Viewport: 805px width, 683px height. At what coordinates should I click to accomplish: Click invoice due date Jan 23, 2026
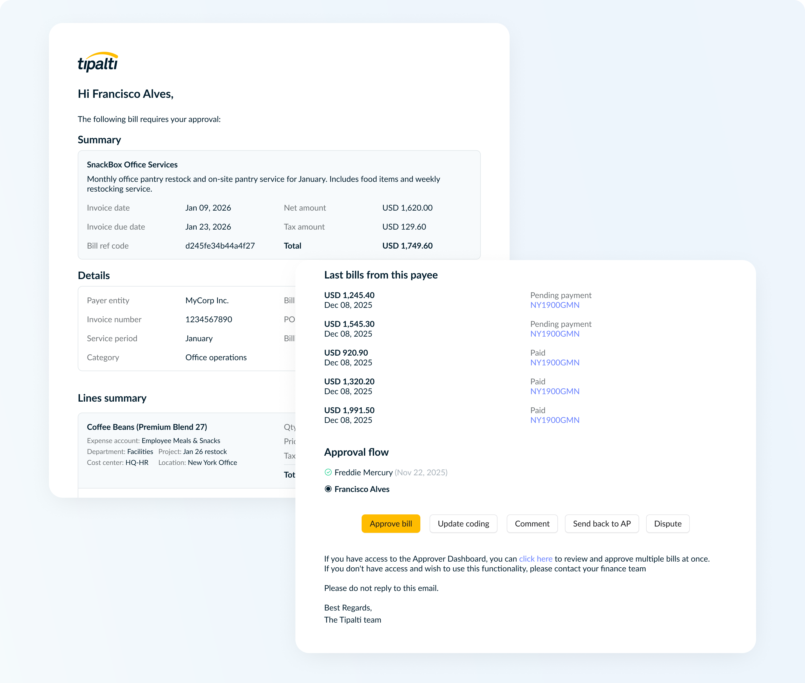(x=208, y=227)
